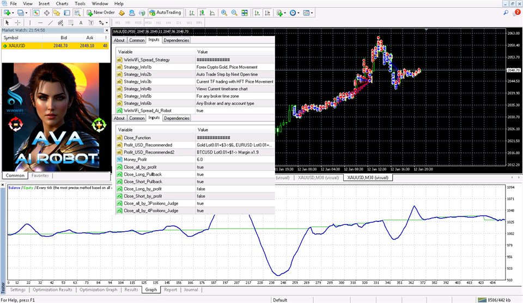The height and width of the screenshot is (303, 523).
Task: Switch to the tester Journal tab
Action: pyautogui.click(x=191, y=290)
